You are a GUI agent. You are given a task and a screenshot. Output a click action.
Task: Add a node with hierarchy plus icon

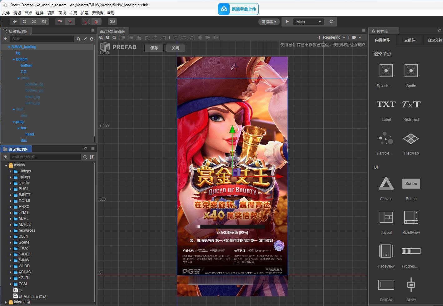tap(5, 39)
